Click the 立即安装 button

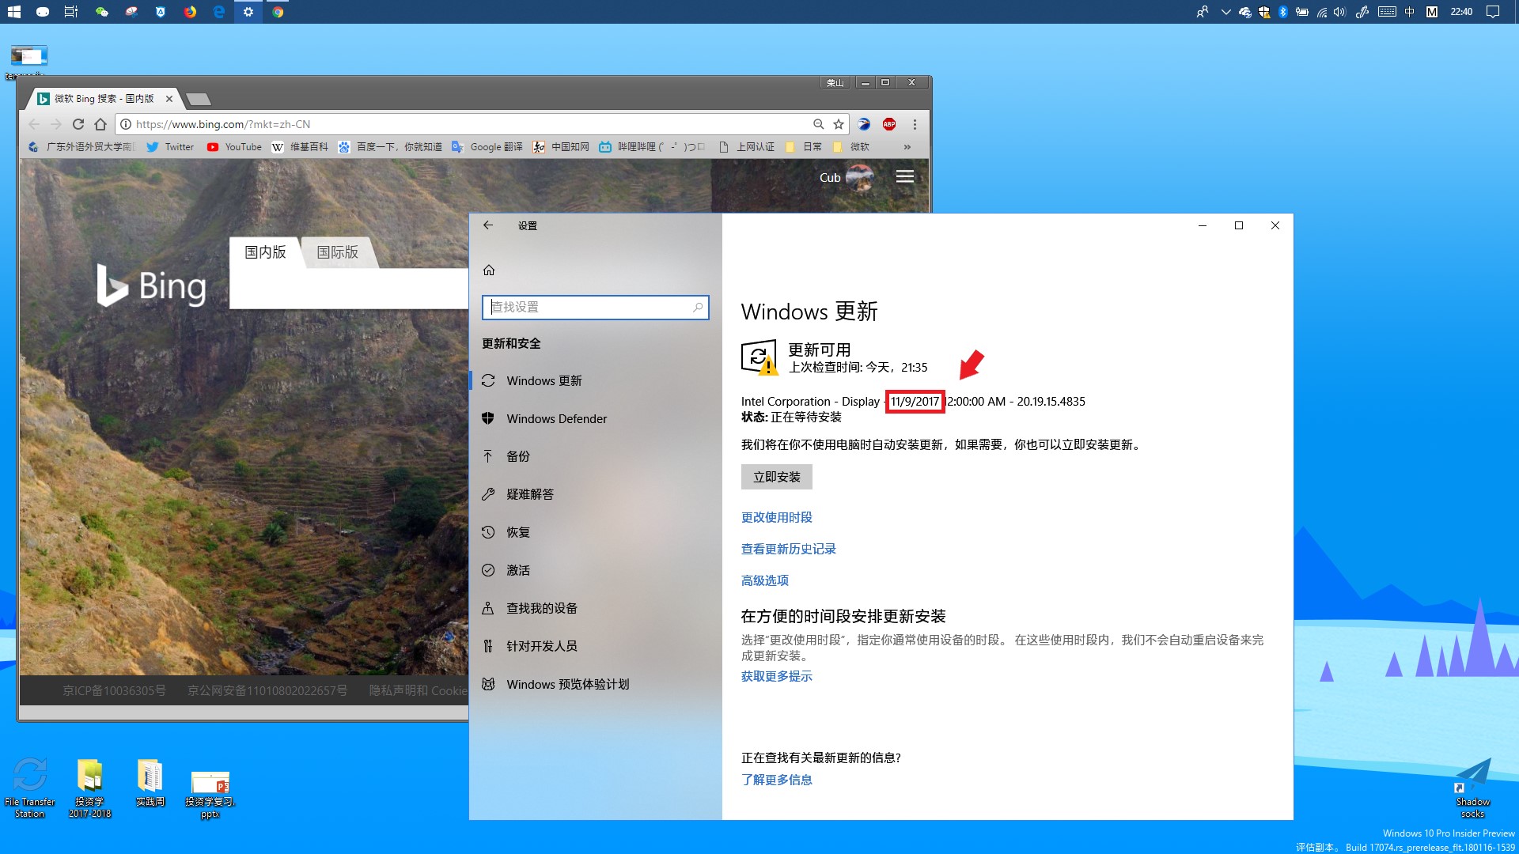pyautogui.click(x=776, y=477)
